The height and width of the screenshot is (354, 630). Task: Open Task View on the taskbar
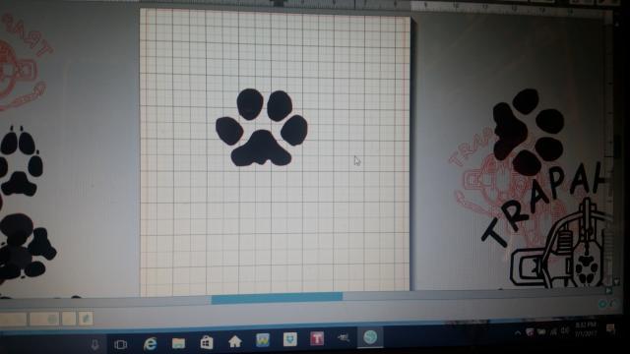tap(120, 345)
